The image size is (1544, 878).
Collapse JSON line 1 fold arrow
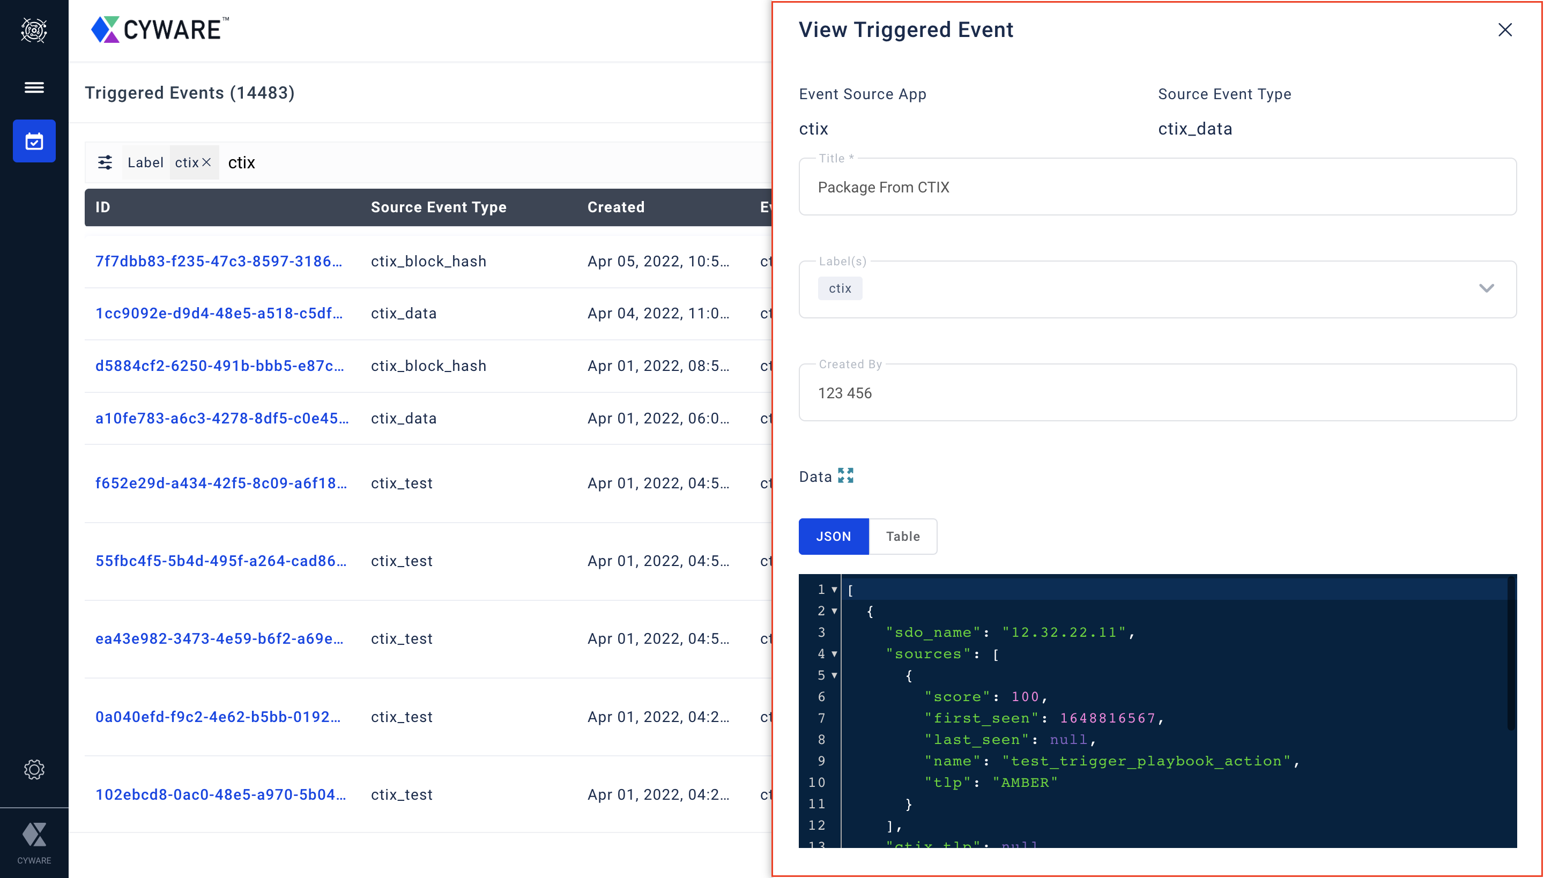point(834,590)
